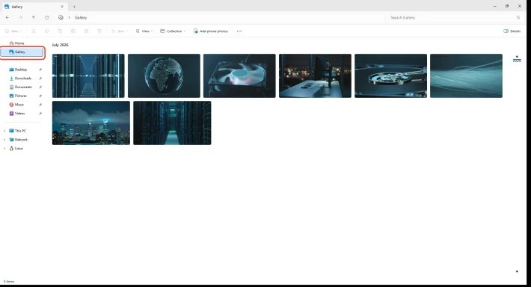Click the pin icon beside Music
Screen dimensions: 531x287
tap(40, 105)
